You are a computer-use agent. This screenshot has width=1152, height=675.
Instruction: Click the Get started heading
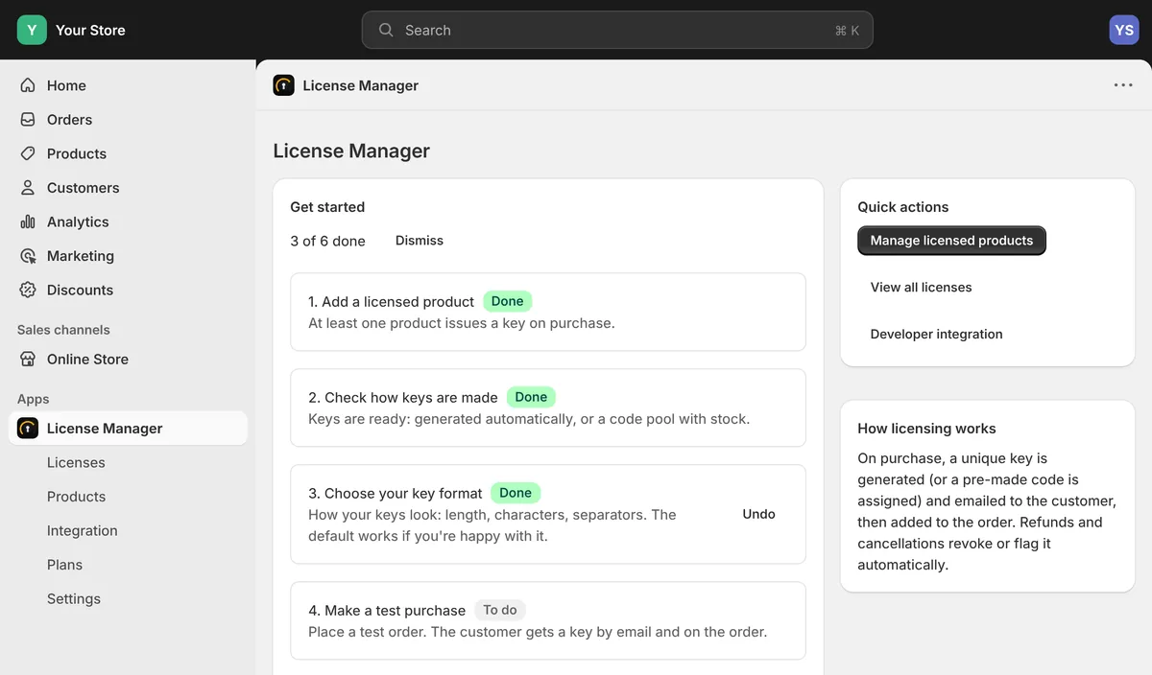tap(327, 207)
